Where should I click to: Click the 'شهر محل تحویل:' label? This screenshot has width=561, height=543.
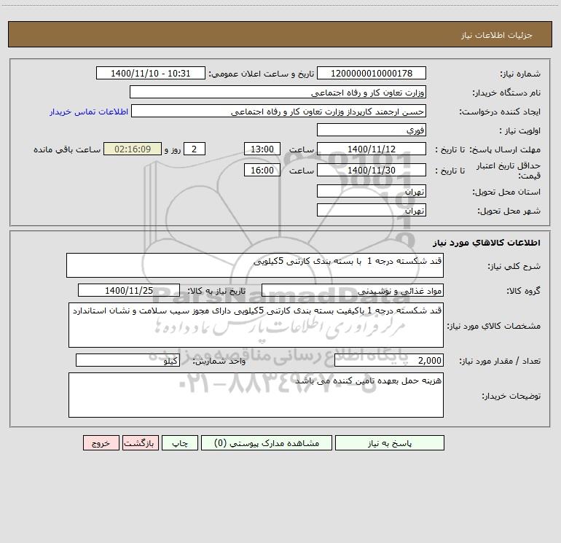click(509, 211)
